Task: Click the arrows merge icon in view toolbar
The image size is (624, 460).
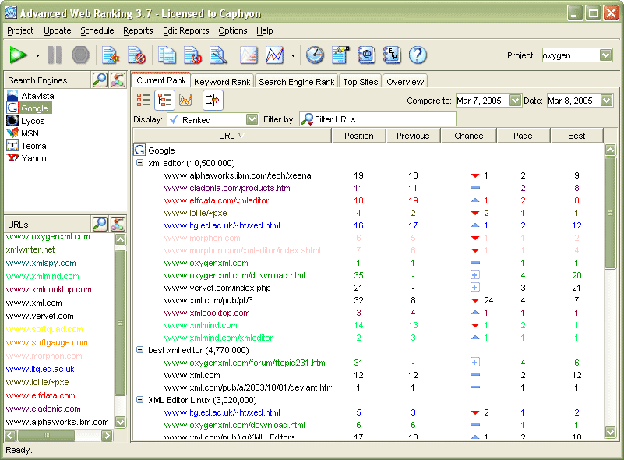Action: coord(213,100)
